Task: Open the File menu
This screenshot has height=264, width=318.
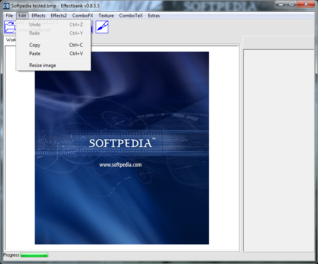Action: coord(9,16)
